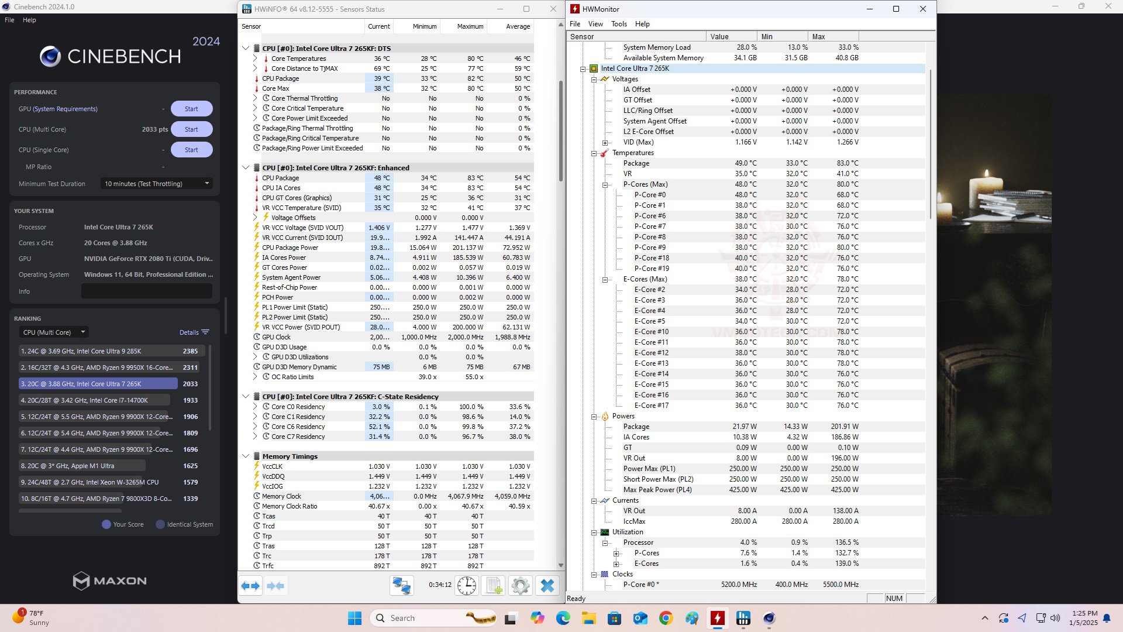Viewport: 1123px width, 632px height.
Task: Click HWiNFO shrink columns arrows button
Action: pos(275,586)
